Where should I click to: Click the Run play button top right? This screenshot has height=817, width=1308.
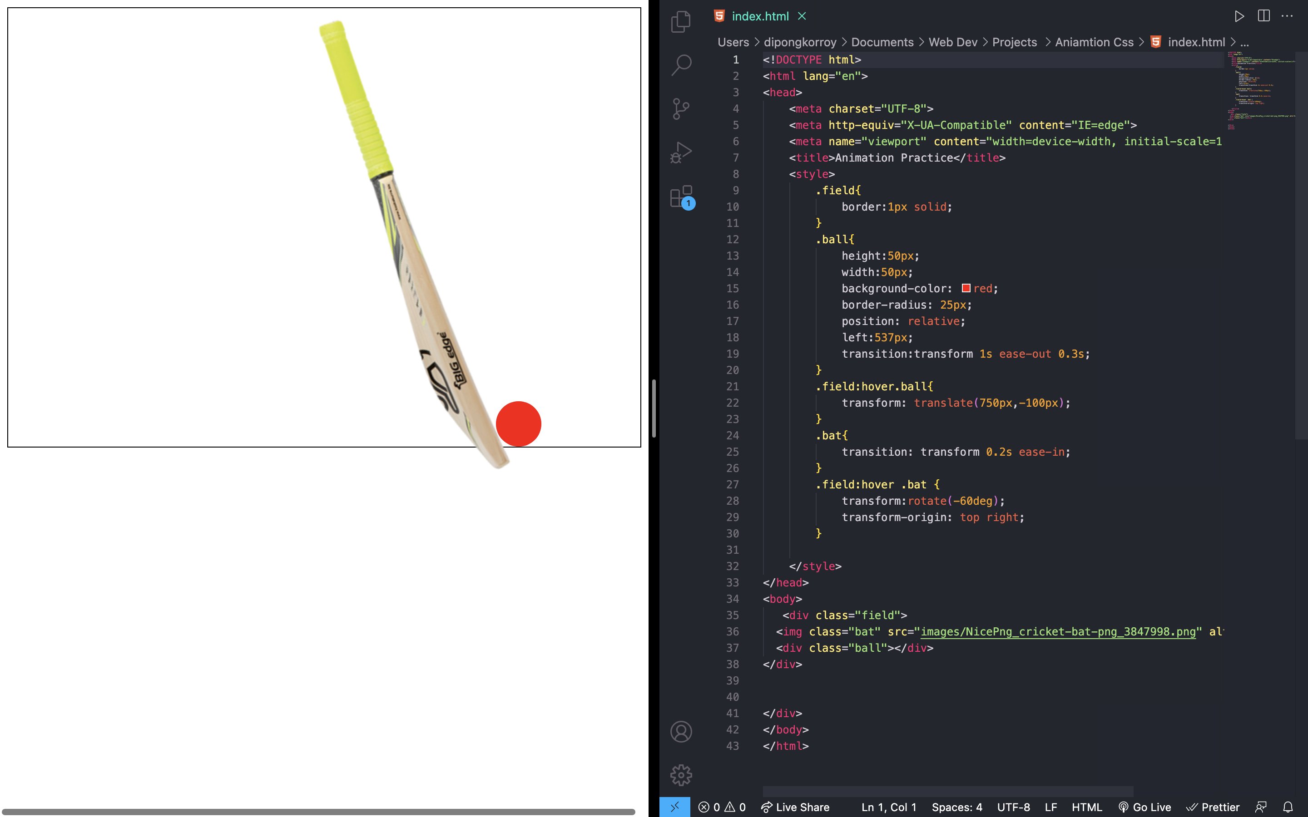pyautogui.click(x=1239, y=16)
